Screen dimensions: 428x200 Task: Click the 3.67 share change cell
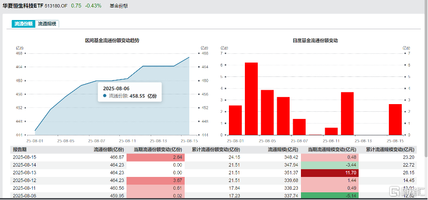(155, 181)
